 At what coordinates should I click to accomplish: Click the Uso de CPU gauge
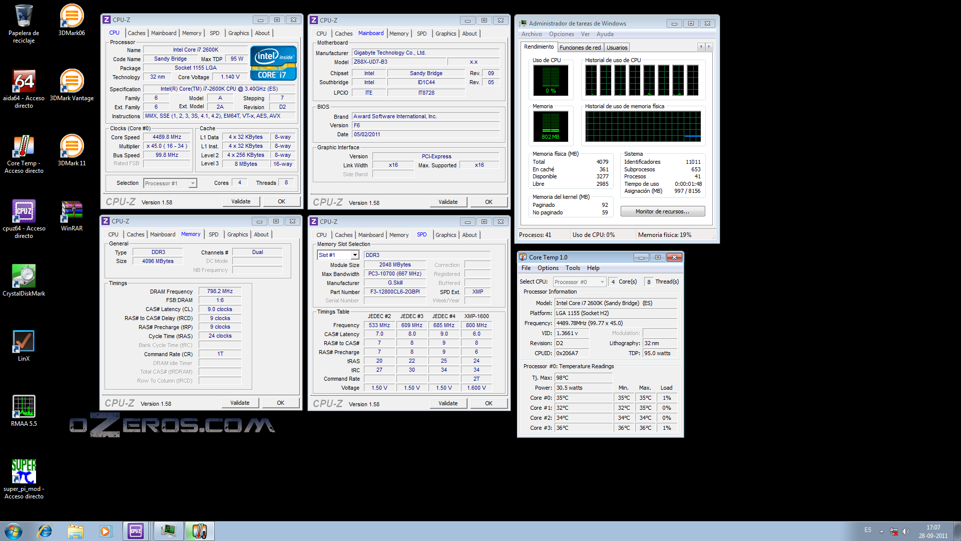pos(551,80)
